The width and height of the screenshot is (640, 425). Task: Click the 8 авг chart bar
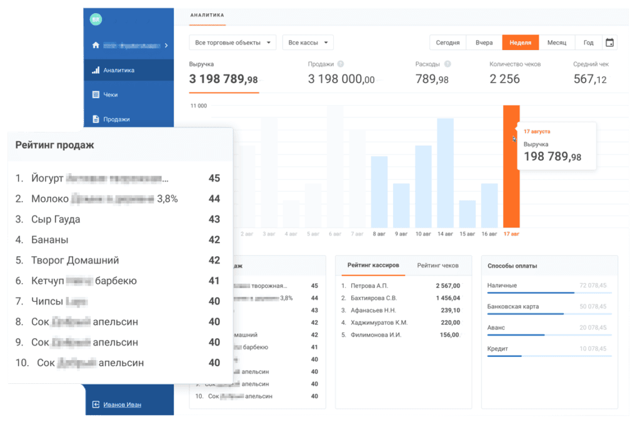tap(379, 191)
